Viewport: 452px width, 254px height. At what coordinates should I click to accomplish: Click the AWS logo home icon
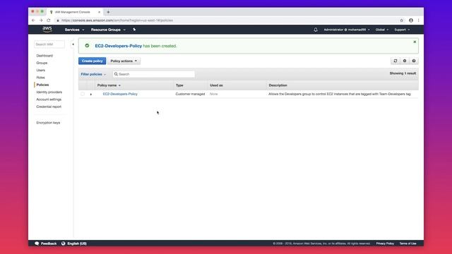(x=47, y=29)
